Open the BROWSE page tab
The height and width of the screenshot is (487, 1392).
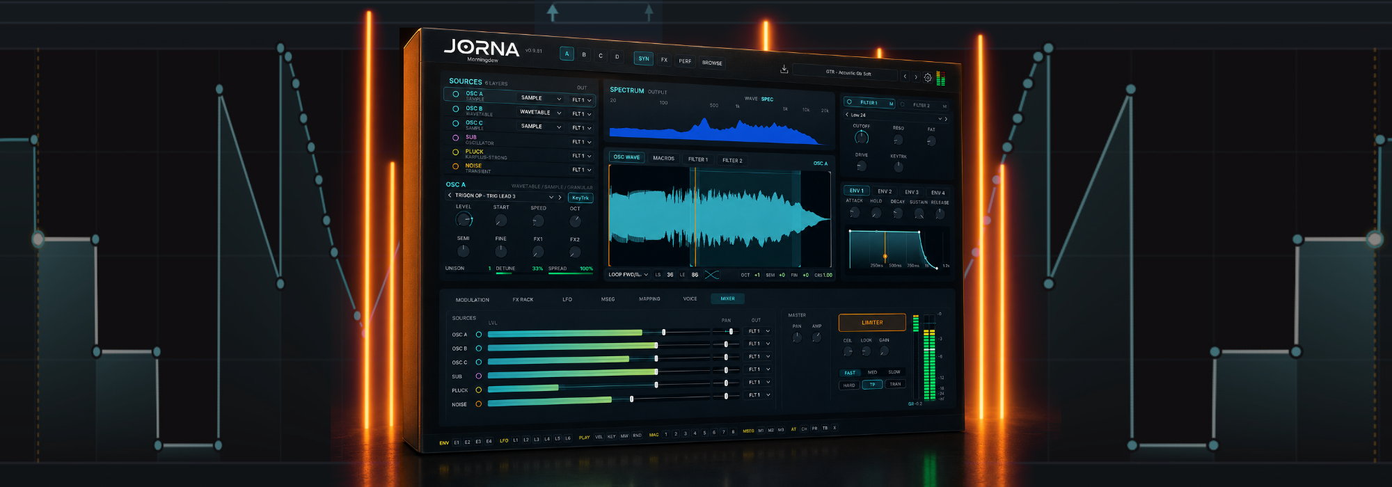point(712,63)
